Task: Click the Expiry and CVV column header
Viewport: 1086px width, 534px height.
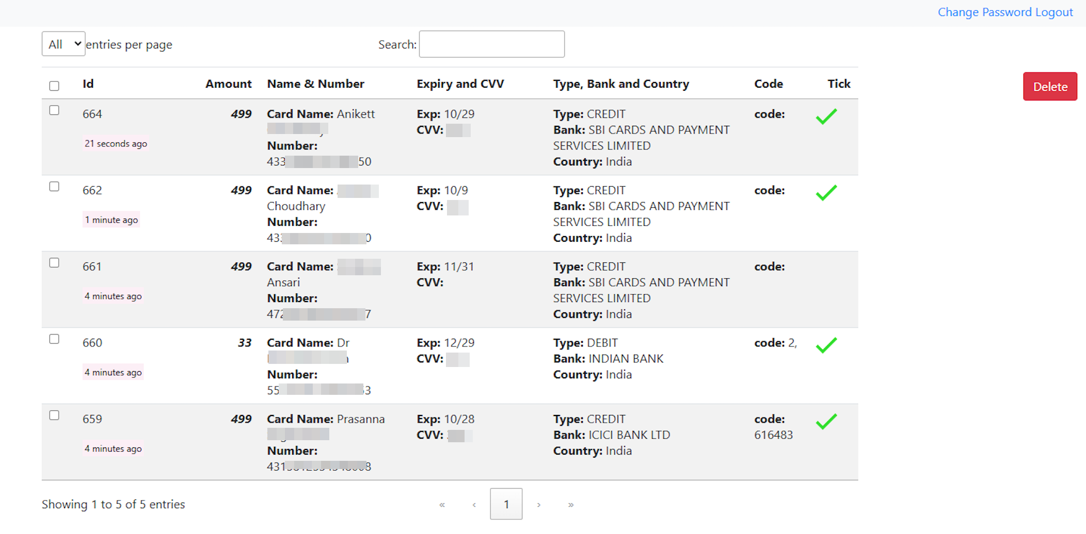Action: (x=460, y=84)
